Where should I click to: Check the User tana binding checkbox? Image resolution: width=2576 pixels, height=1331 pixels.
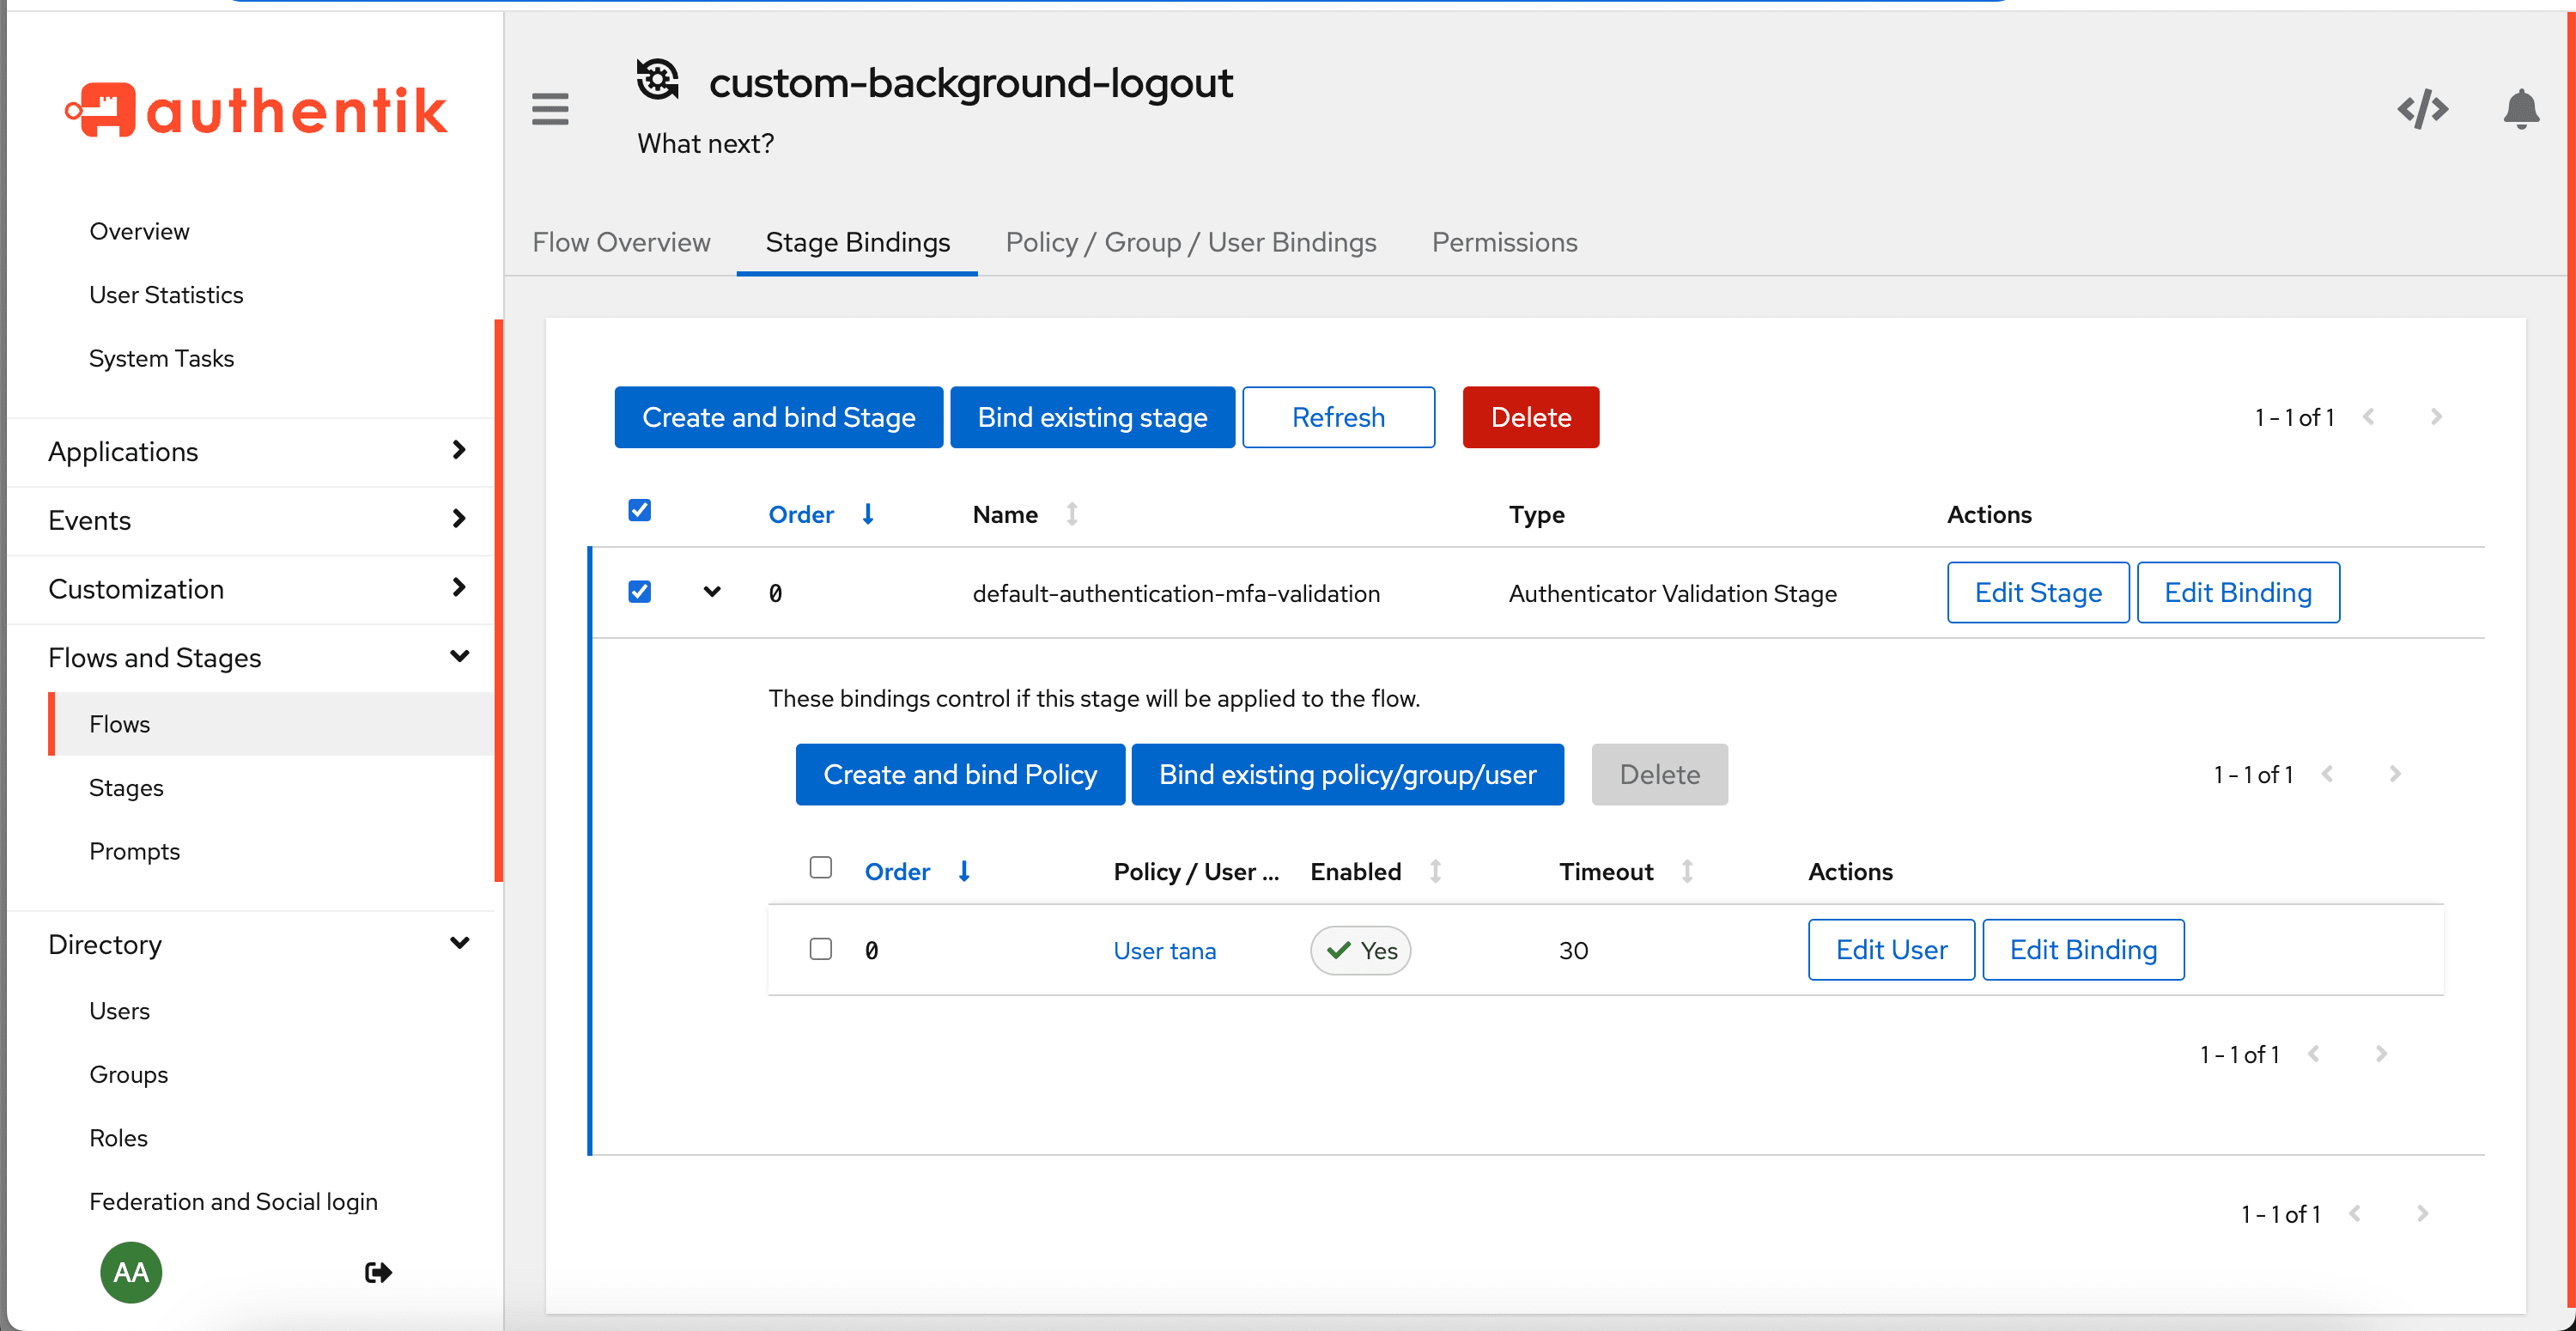coord(821,949)
